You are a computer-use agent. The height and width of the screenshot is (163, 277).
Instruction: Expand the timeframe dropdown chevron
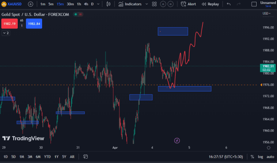[x=98, y=4]
